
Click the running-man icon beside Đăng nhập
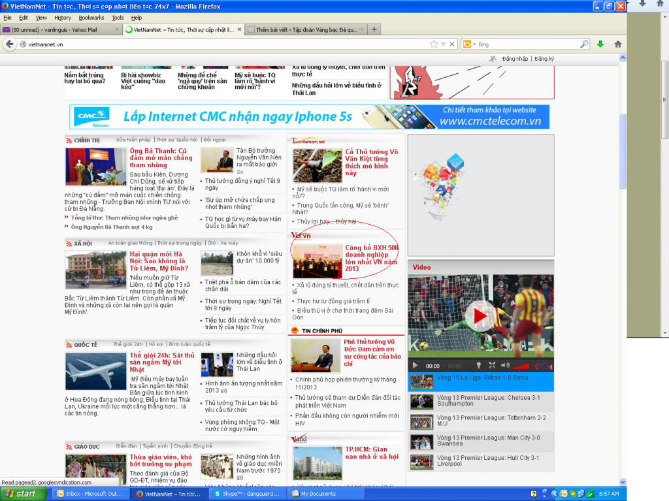click(493, 59)
